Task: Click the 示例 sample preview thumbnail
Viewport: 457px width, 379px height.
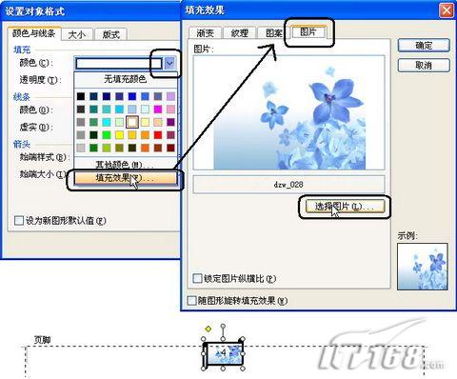Action: (423, 267)
